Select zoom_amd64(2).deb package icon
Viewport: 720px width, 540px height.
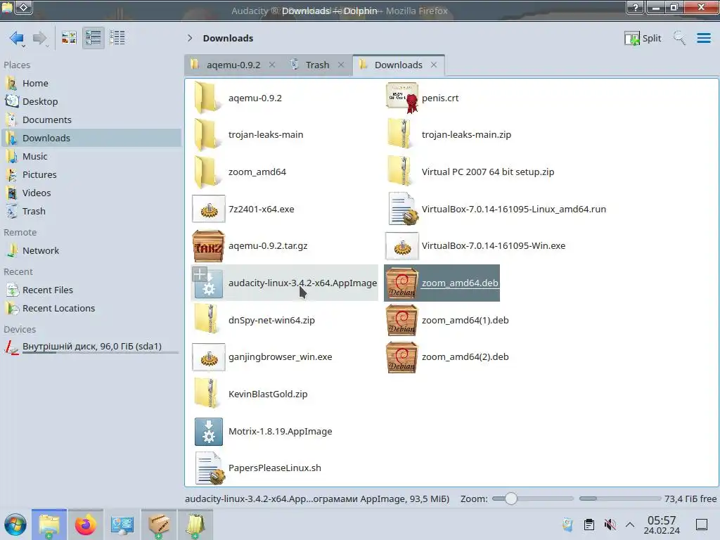401,357
